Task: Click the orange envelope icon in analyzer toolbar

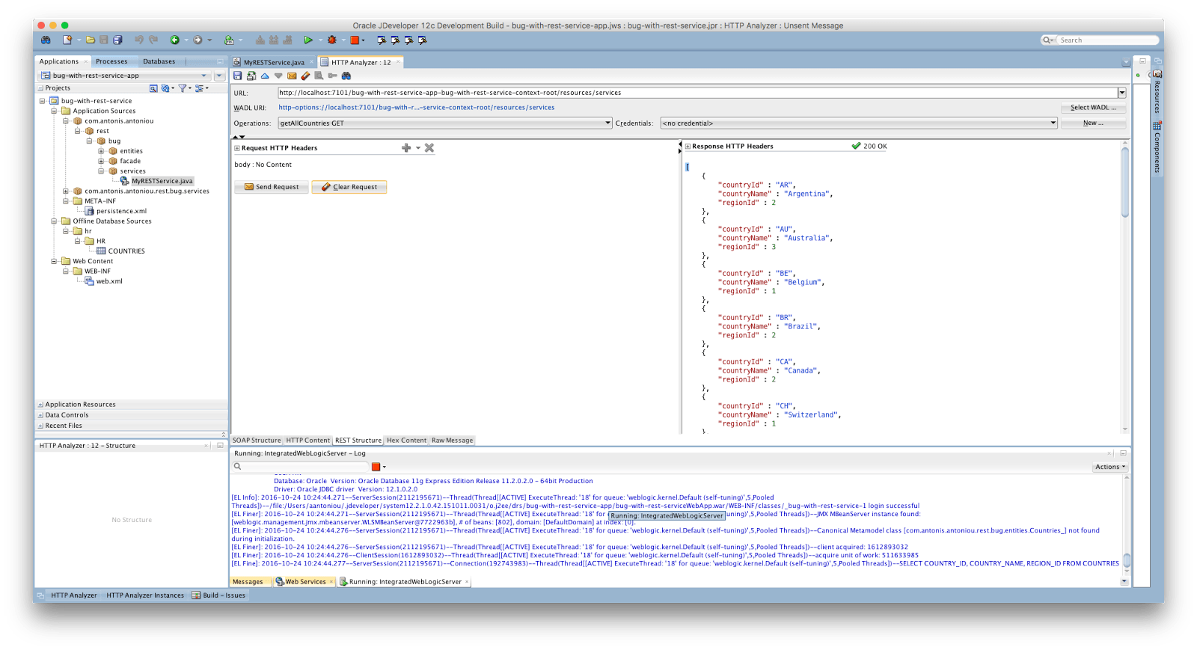Action: (292, 76)
